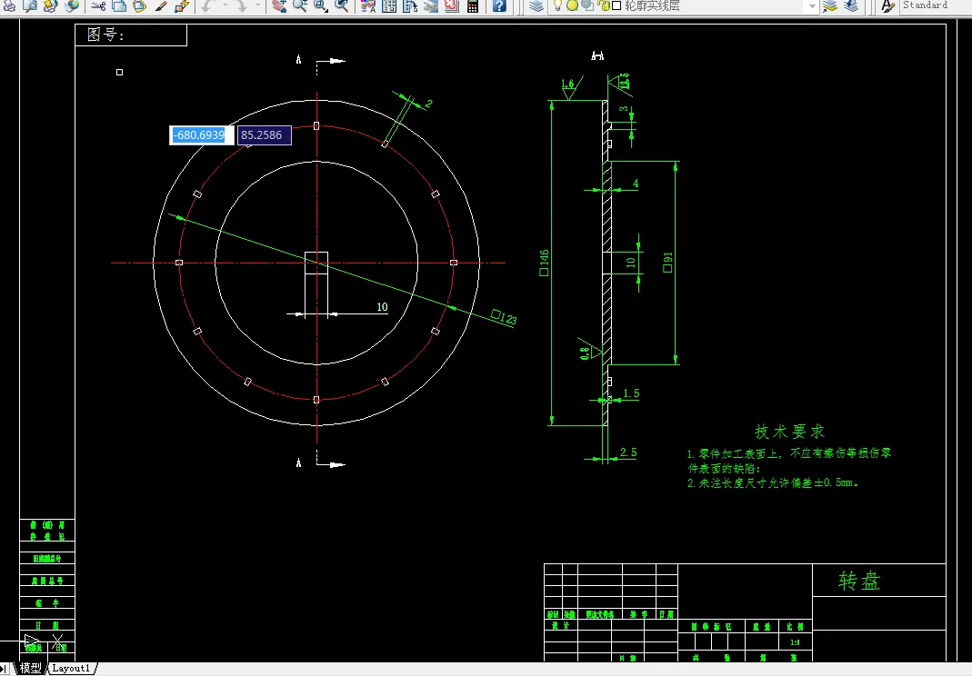Click the A-A section view label

click(597, 55)
